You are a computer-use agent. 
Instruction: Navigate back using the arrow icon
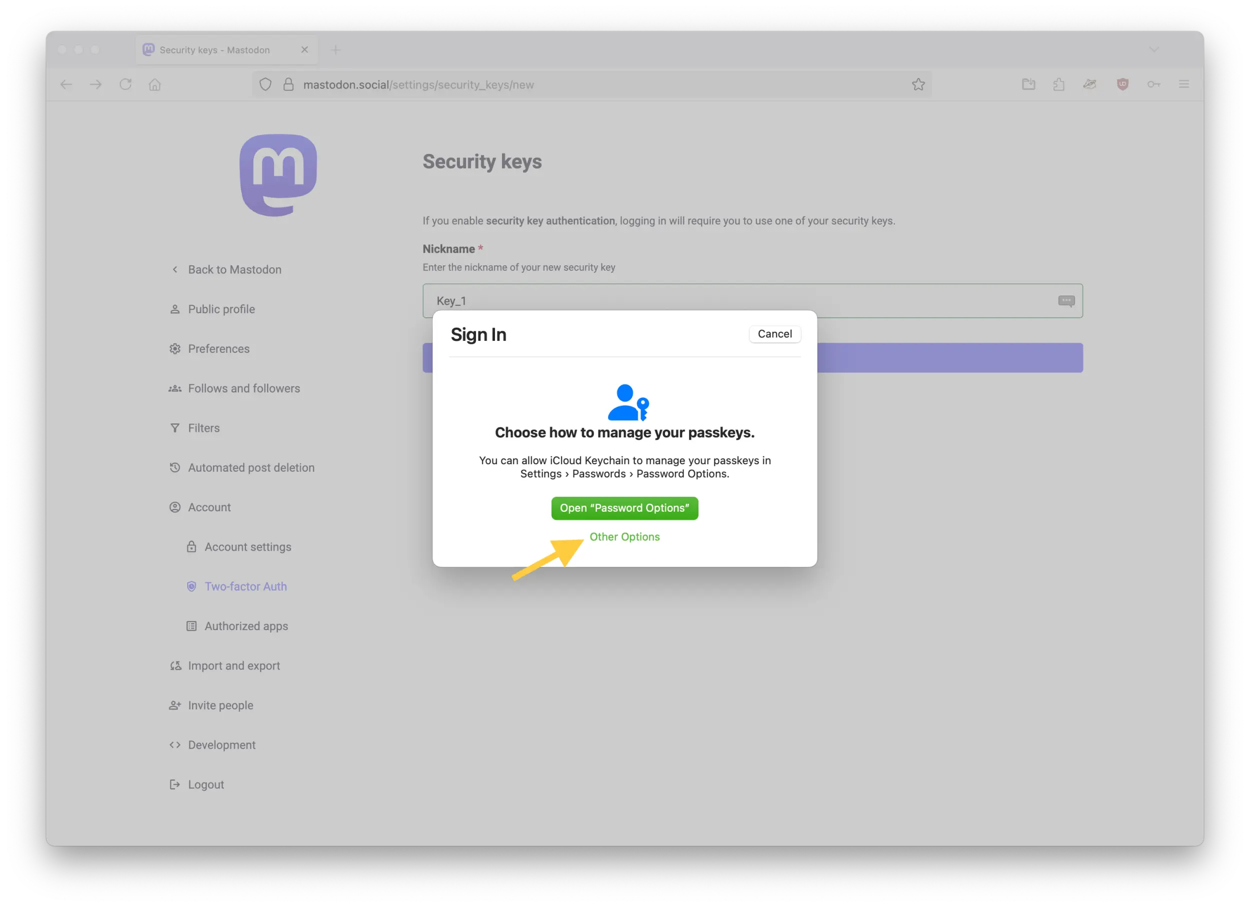click(66, 84)
